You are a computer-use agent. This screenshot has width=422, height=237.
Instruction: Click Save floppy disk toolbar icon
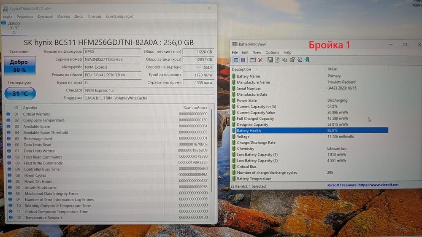[270, 60]
